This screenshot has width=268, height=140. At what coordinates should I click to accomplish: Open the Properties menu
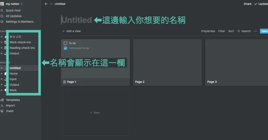pyautogui.click(x=208, y=31)
